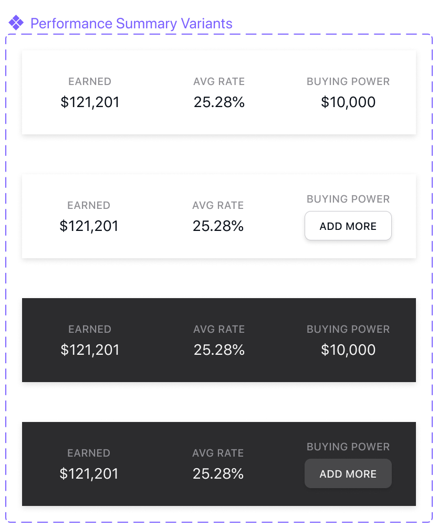
Task: Click ADD MORE button in dark card
Action: point(348,473)
